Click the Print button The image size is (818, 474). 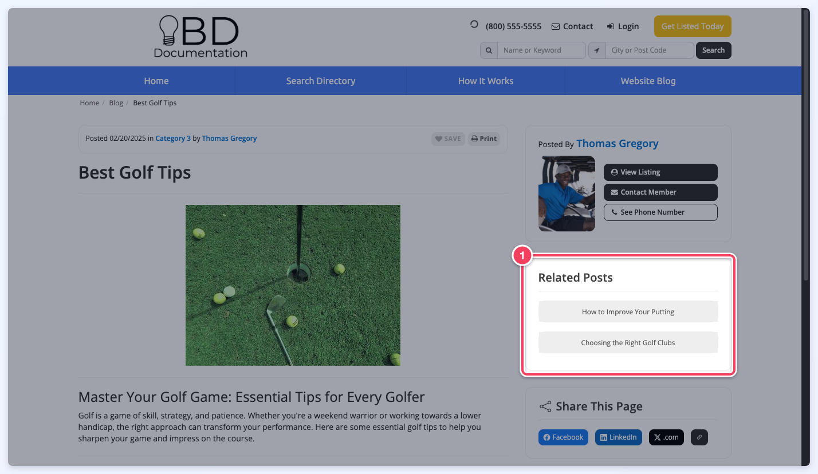click(484, 139)
